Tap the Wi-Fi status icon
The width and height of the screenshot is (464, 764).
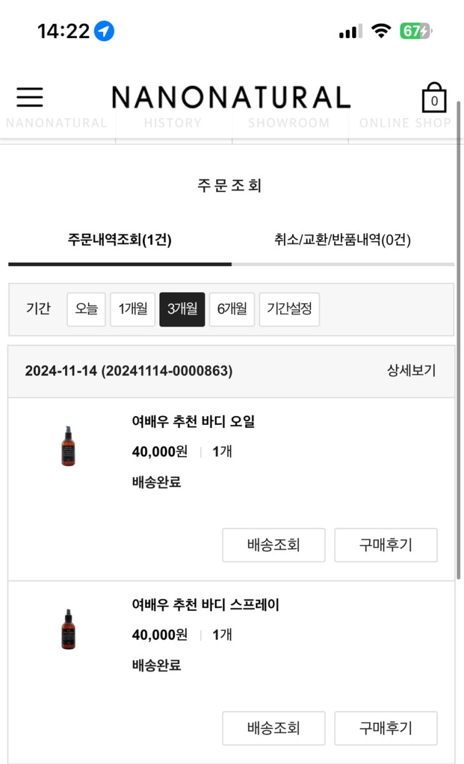(x=380, y=31)
